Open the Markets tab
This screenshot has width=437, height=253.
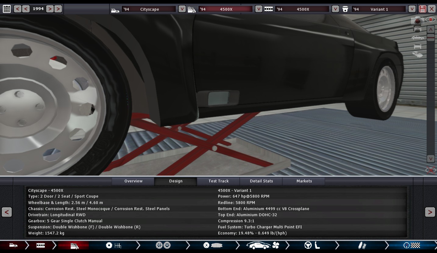pos(304,181)
